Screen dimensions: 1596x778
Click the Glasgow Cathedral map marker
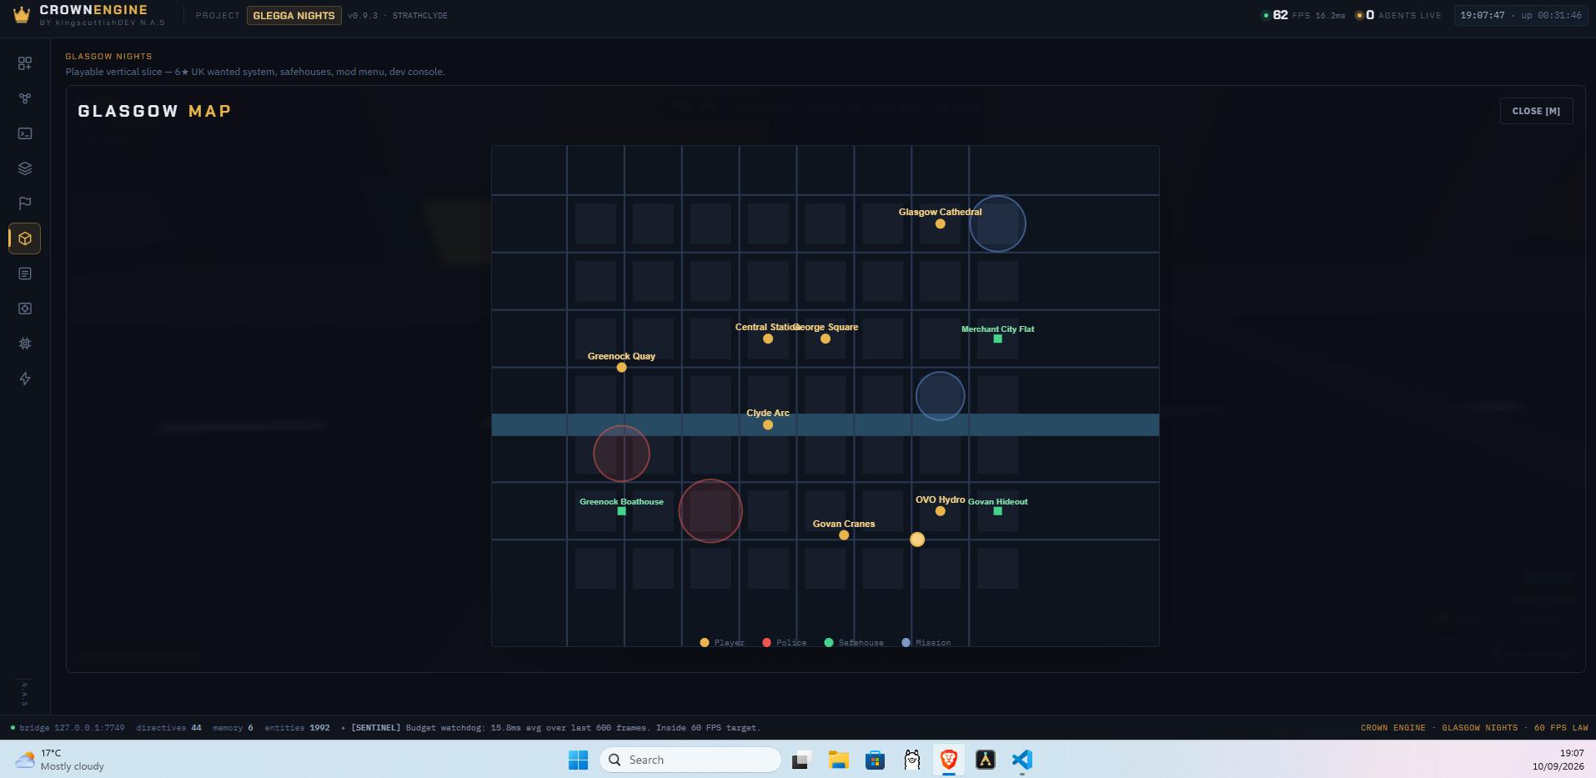940,223
